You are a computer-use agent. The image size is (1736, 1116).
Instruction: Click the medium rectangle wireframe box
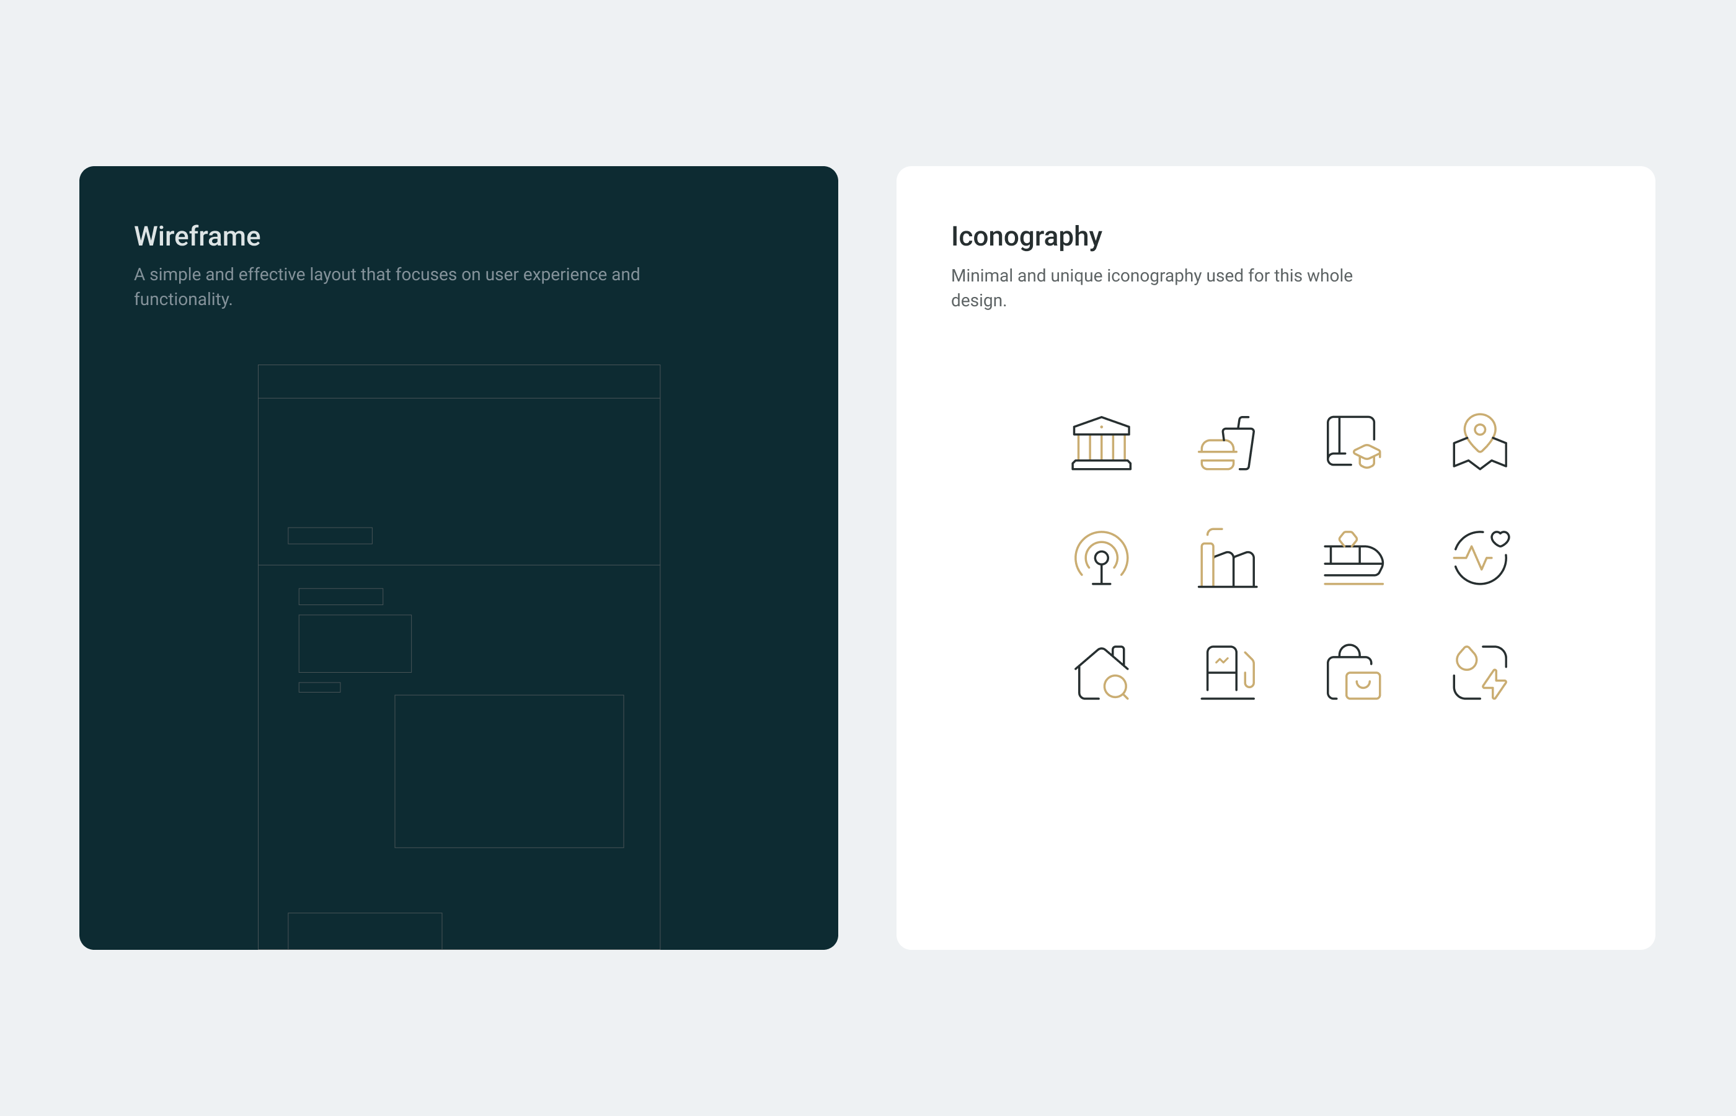tap(355, 644)
